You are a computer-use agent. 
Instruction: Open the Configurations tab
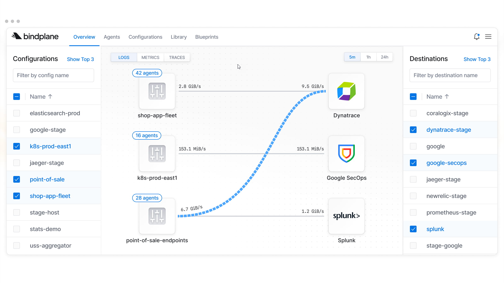point(145,37)
